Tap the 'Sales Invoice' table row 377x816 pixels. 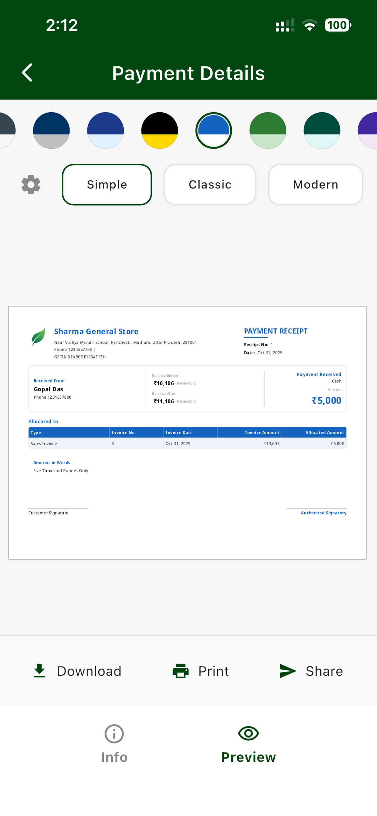point(187,444)
